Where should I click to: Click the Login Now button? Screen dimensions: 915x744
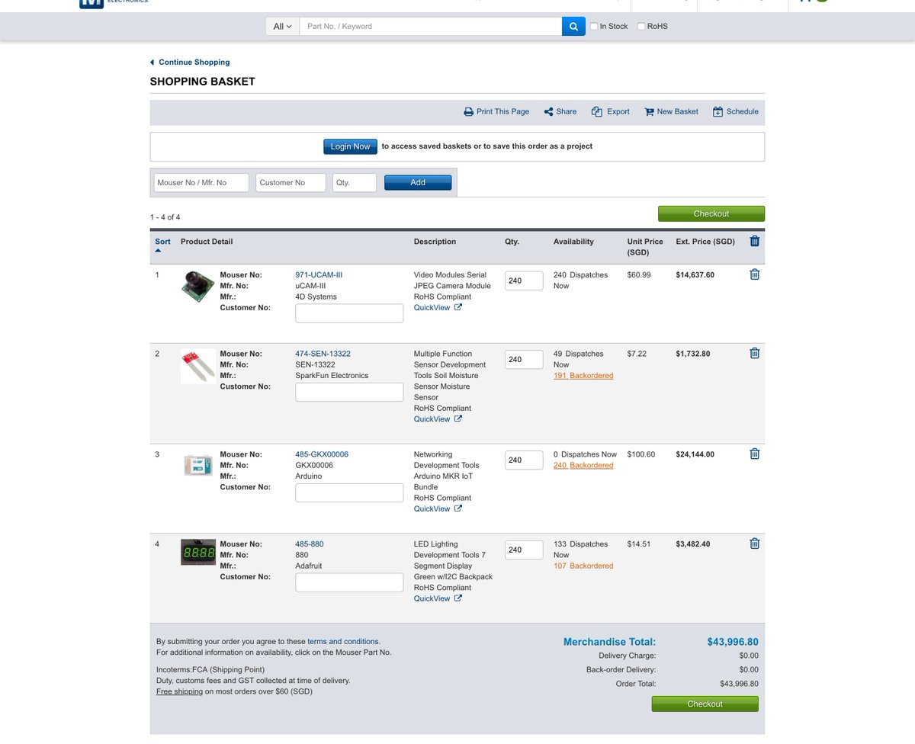[x=350, y=146]
